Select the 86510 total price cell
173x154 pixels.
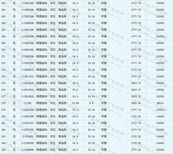[x=159, y=103]
